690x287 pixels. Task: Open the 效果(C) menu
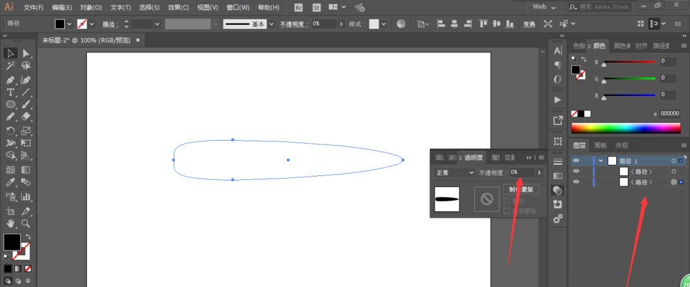[178, 8]
